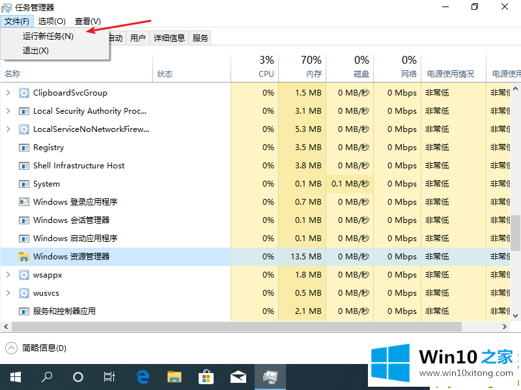Switch to the 详细信息 tab
Image resolution: width=521 pixels, height=390 pixels.
click(x=169, y=38)
